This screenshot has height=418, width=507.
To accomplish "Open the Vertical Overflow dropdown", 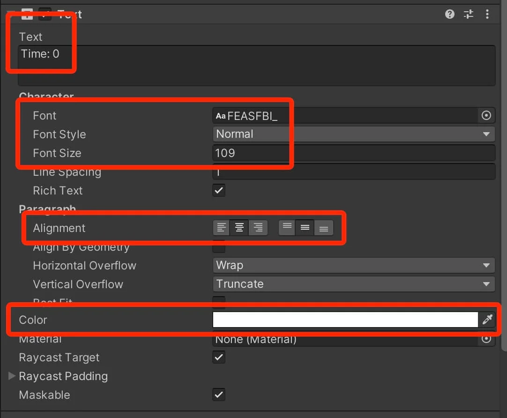I will [x=354, y=284].
